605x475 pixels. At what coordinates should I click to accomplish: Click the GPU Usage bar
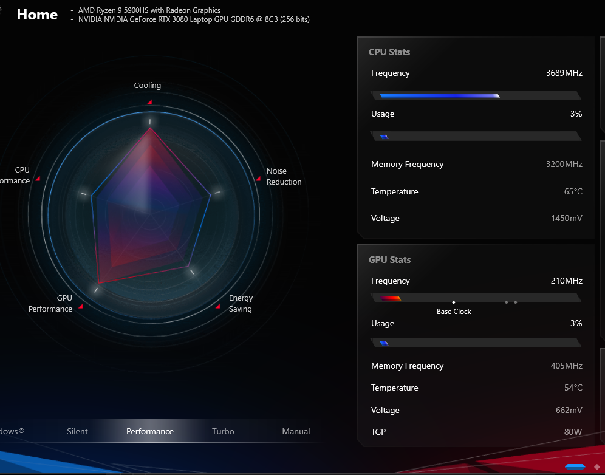coord(475,343)
